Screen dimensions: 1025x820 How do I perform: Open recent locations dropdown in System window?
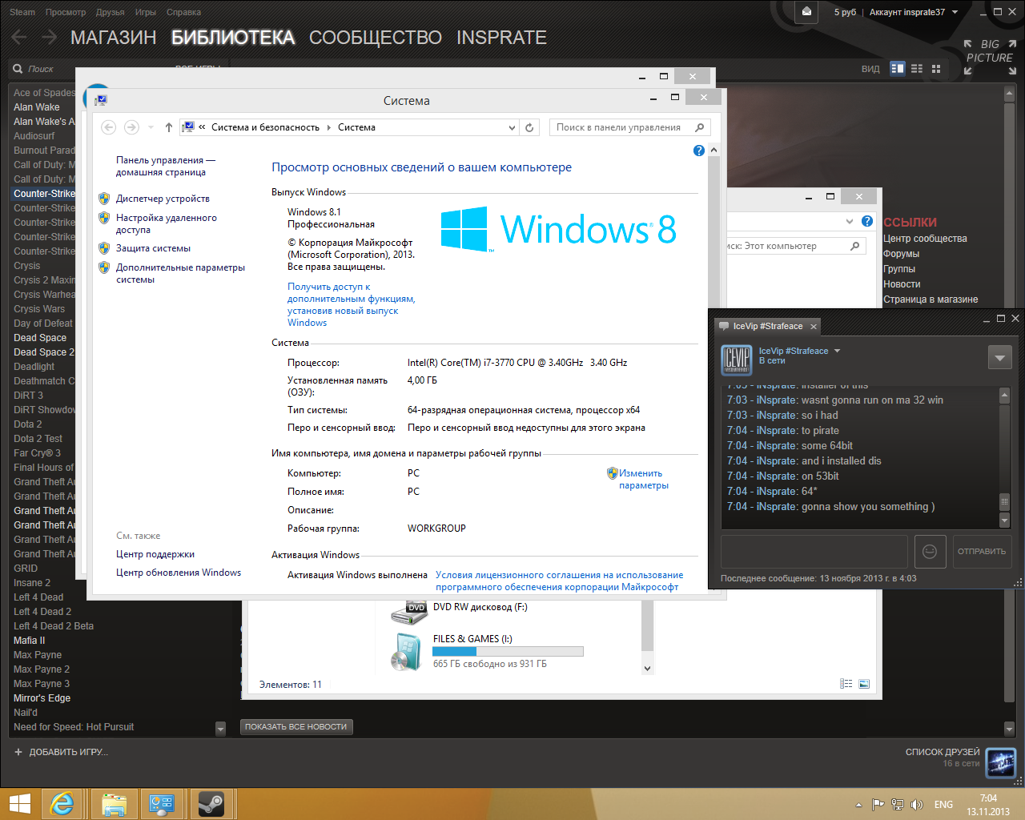click(x=151, y=127)
